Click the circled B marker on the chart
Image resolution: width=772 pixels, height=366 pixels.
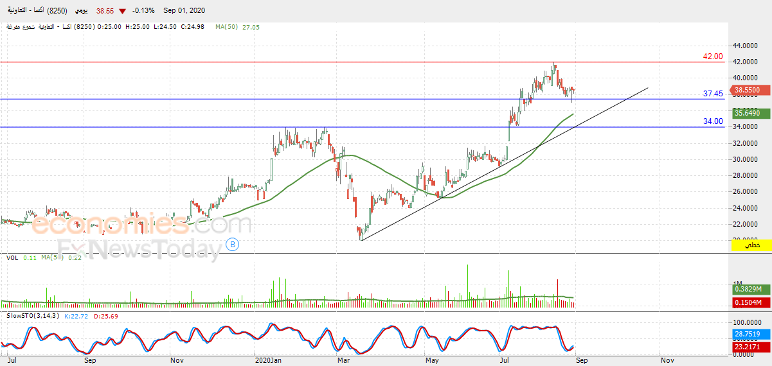pos(233,244)
